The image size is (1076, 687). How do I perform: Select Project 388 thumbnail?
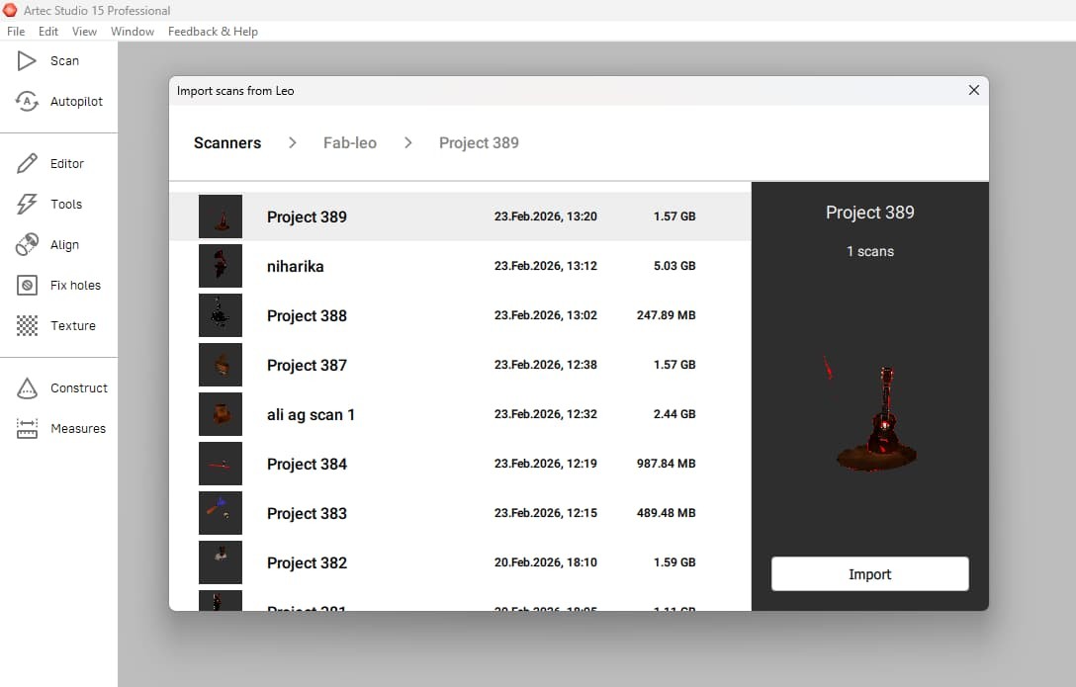(221, 315)
